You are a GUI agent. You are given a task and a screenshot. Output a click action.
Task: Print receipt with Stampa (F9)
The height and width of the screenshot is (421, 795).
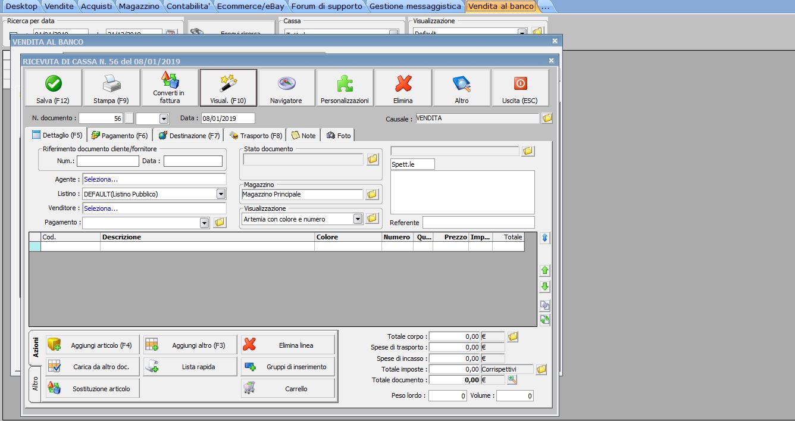[x=111, y=88]
